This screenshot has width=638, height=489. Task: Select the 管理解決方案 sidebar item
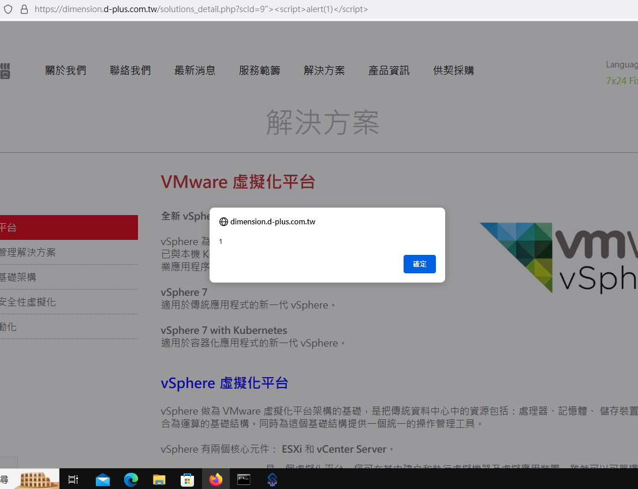[28, 253]
